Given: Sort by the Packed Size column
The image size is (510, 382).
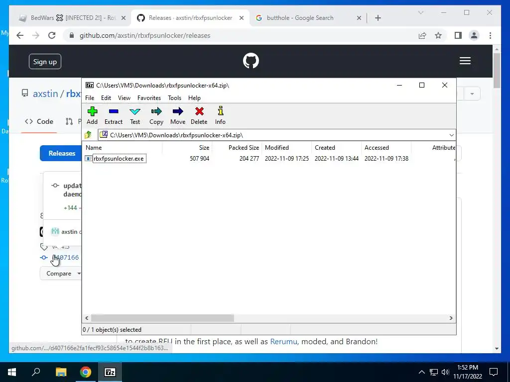Looking at the screenshot, I should [x=237, y=147].
